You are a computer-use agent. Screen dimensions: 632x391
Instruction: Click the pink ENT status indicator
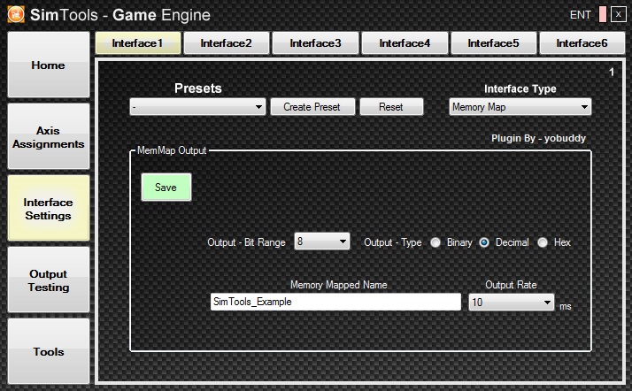(x=603, y=14)
